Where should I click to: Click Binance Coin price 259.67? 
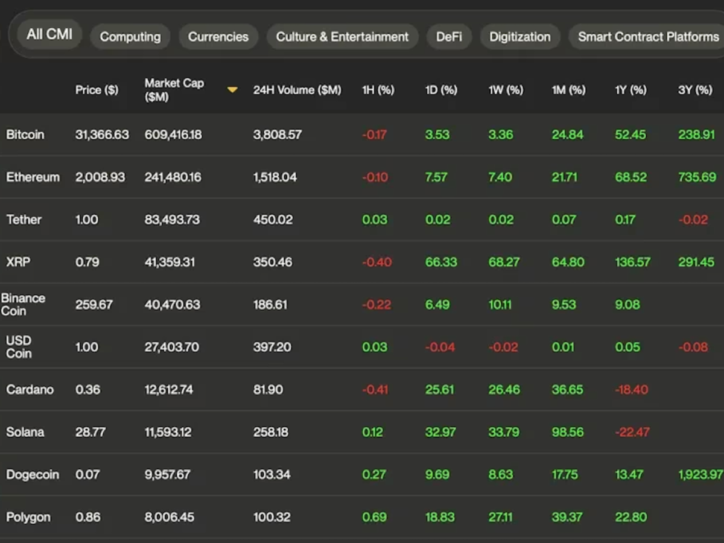click(94, 305)
